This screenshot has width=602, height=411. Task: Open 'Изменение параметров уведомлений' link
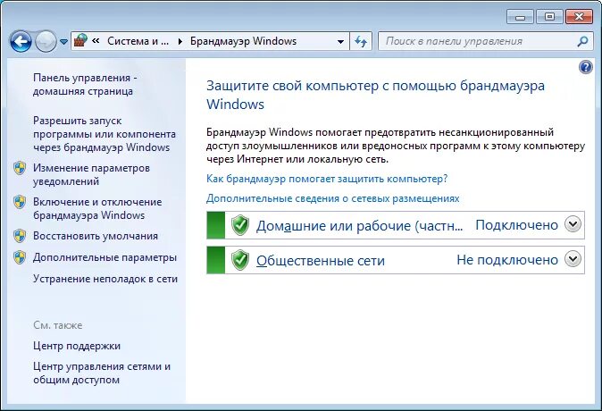coord(91,174)
